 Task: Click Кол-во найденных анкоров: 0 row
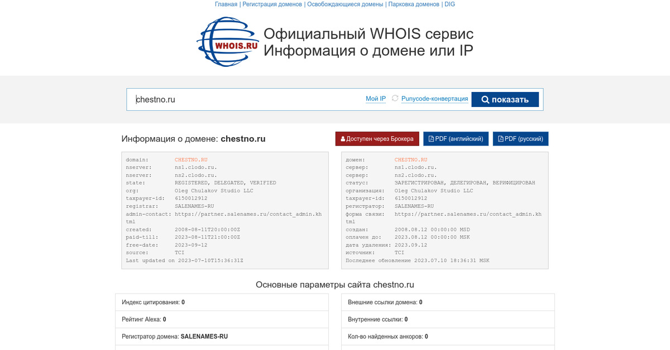(x=448, y=337)
